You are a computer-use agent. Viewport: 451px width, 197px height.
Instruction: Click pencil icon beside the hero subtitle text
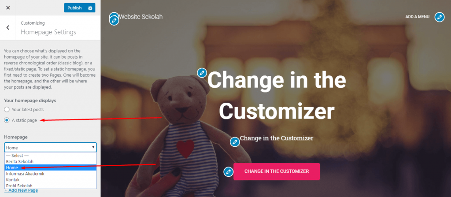235,142
